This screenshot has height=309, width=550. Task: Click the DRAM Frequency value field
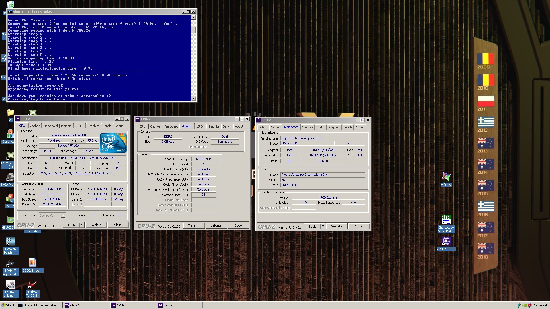[203, 159]
